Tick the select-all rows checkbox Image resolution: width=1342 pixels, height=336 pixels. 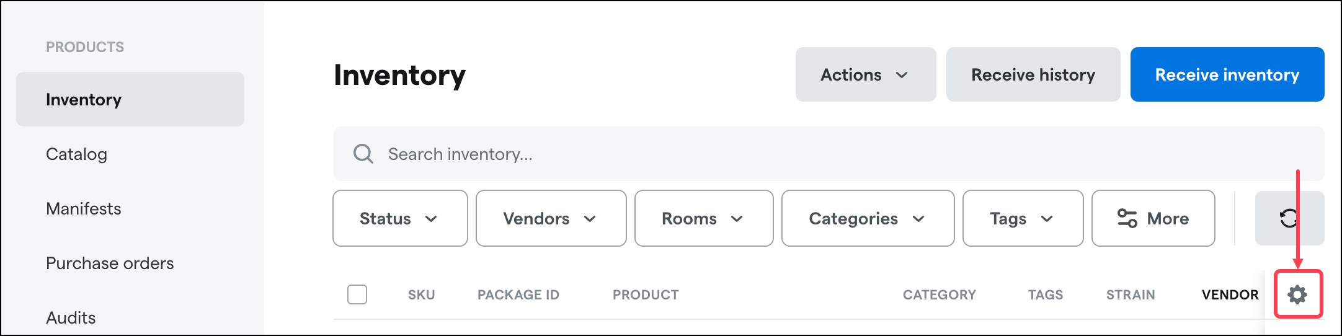coord(357,294)
